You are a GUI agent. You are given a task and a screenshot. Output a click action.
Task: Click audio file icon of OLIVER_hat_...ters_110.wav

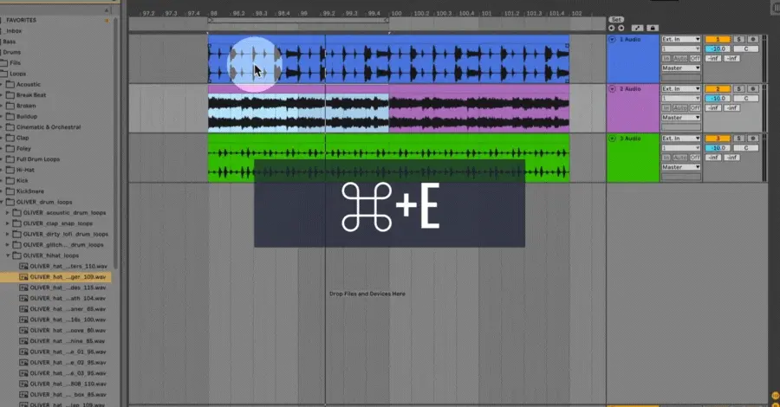coord(23,267)
